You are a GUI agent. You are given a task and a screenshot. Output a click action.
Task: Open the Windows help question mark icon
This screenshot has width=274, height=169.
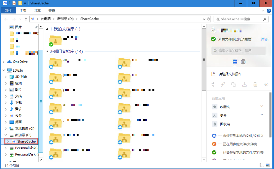click(269, 11)
